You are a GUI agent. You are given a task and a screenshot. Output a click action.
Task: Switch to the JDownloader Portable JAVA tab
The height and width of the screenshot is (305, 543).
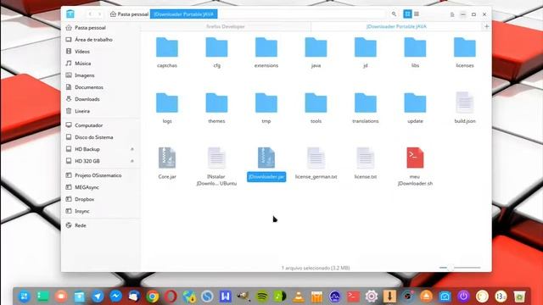coord(396,26)
